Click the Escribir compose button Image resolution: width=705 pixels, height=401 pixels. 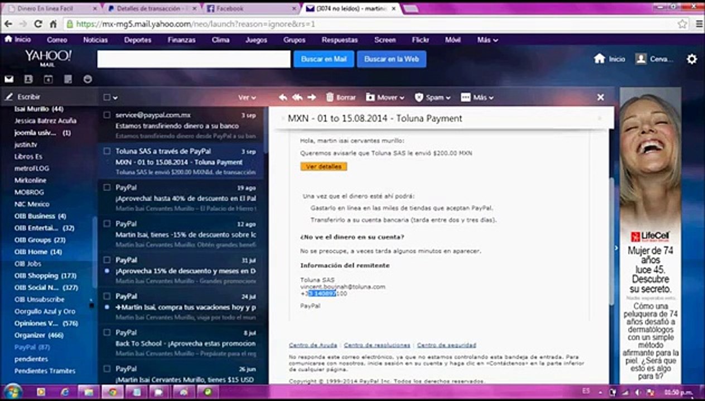23,97
